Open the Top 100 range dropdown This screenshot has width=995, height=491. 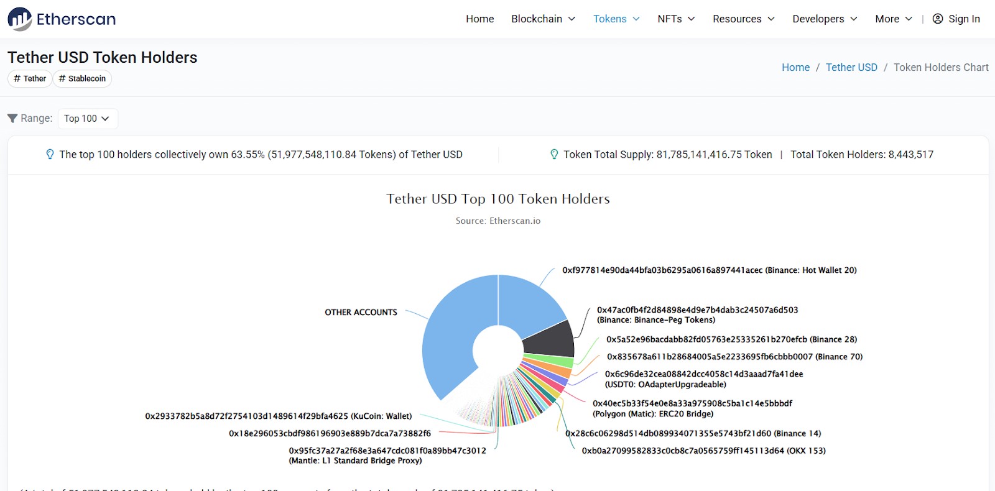(x=88, y=118)
